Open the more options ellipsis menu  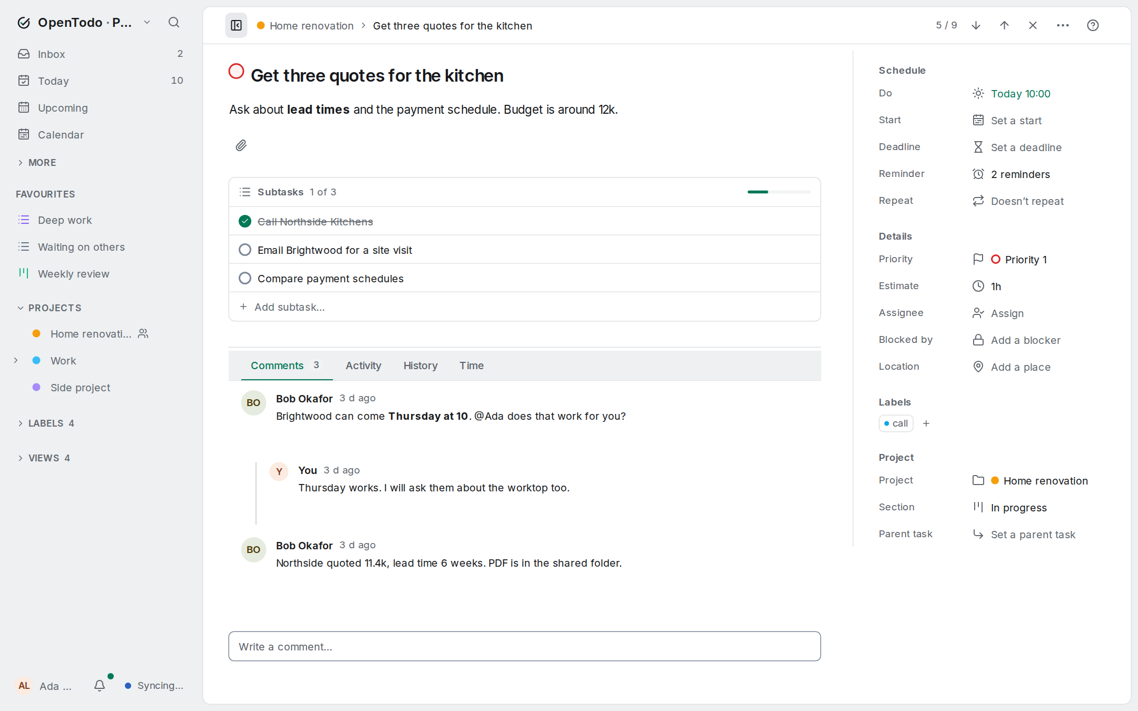pos(1063,25)
